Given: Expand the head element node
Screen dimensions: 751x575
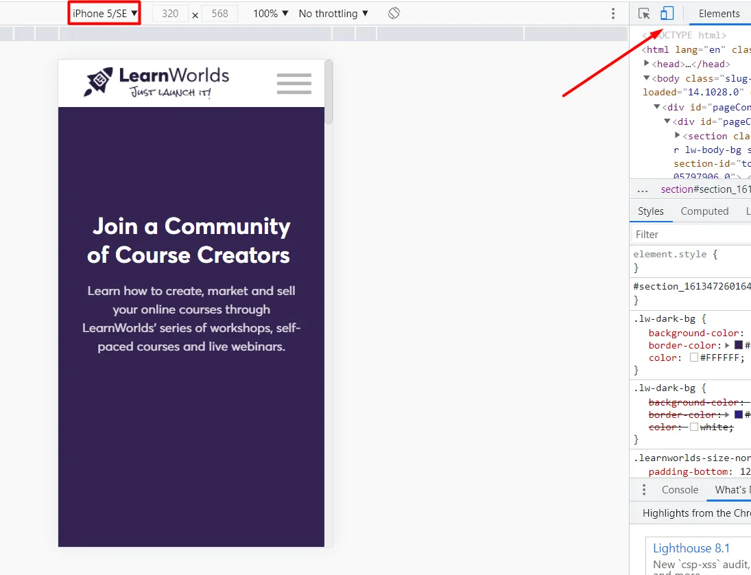Looking at the screenshot, I should pyautogui.click(x=647, y=63).
